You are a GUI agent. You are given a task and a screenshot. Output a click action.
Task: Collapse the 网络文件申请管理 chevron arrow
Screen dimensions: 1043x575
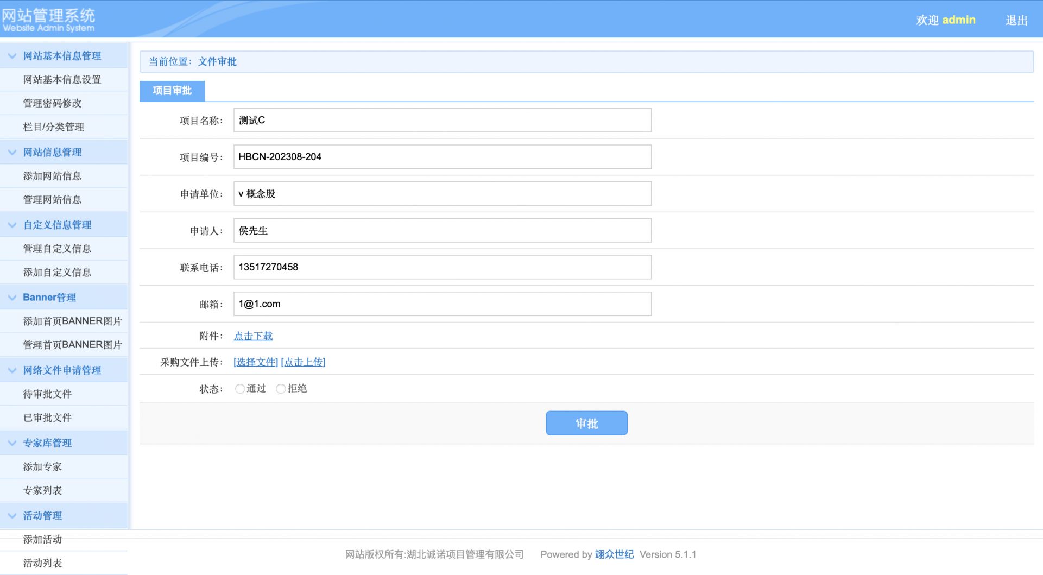[12, 370]
